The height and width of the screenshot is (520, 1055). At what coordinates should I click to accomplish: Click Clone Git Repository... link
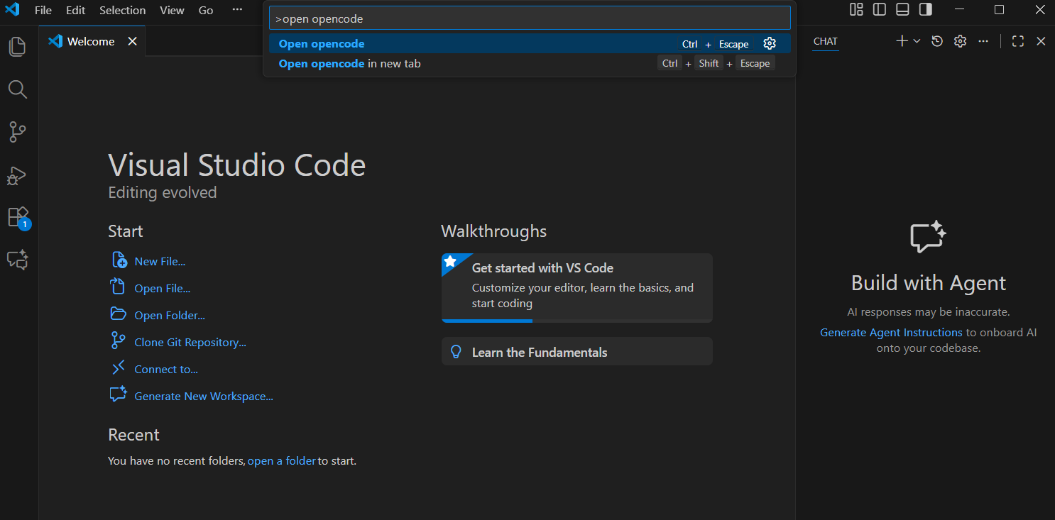(x=190, y=343)
